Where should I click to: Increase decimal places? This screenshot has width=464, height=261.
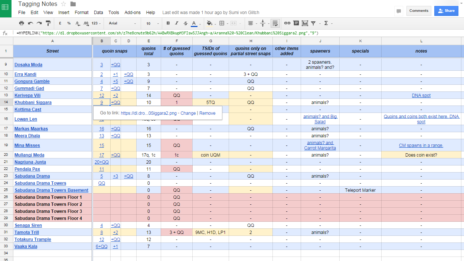(86, 23)
